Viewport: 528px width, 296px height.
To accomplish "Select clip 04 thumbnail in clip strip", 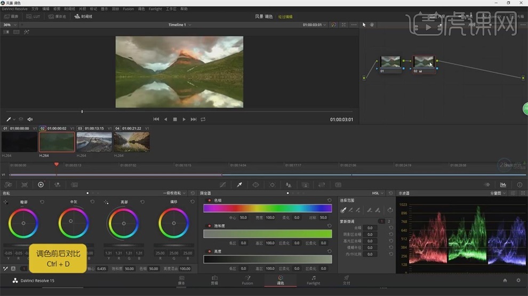I will (x=131, y=142).
